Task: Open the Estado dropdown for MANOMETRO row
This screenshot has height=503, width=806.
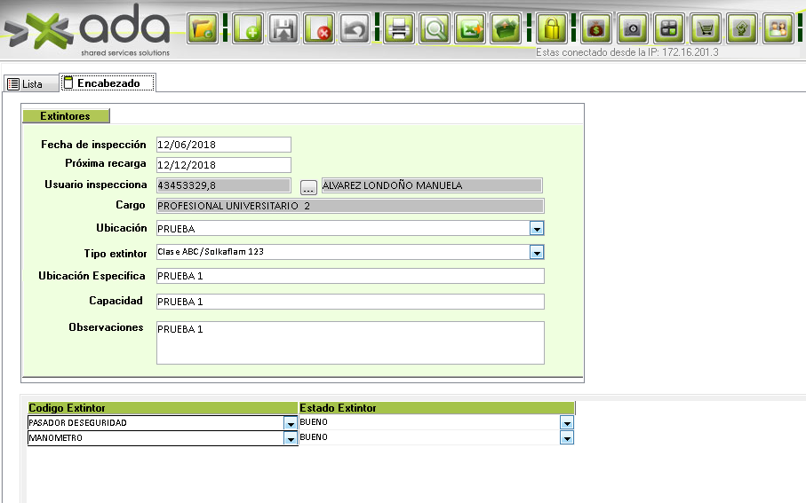Action: coord(566,437)
